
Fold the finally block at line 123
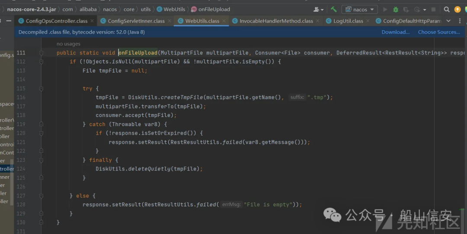pos(42,160)
